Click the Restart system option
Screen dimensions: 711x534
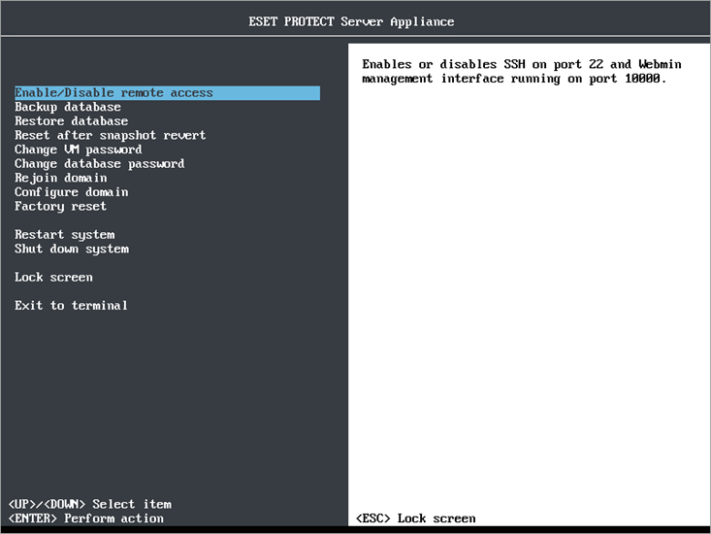(64, 235)
